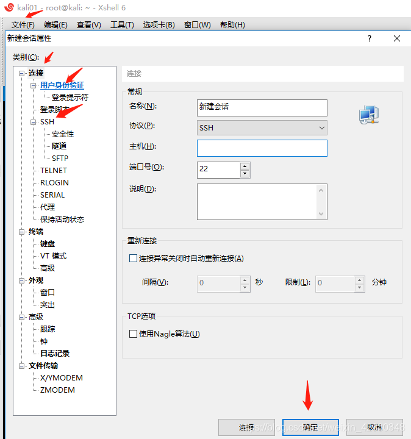The width and height of the screenshot is (411, 439).
Task: Click the 说明 scrollbar up arrow
Action: point(321,190)
